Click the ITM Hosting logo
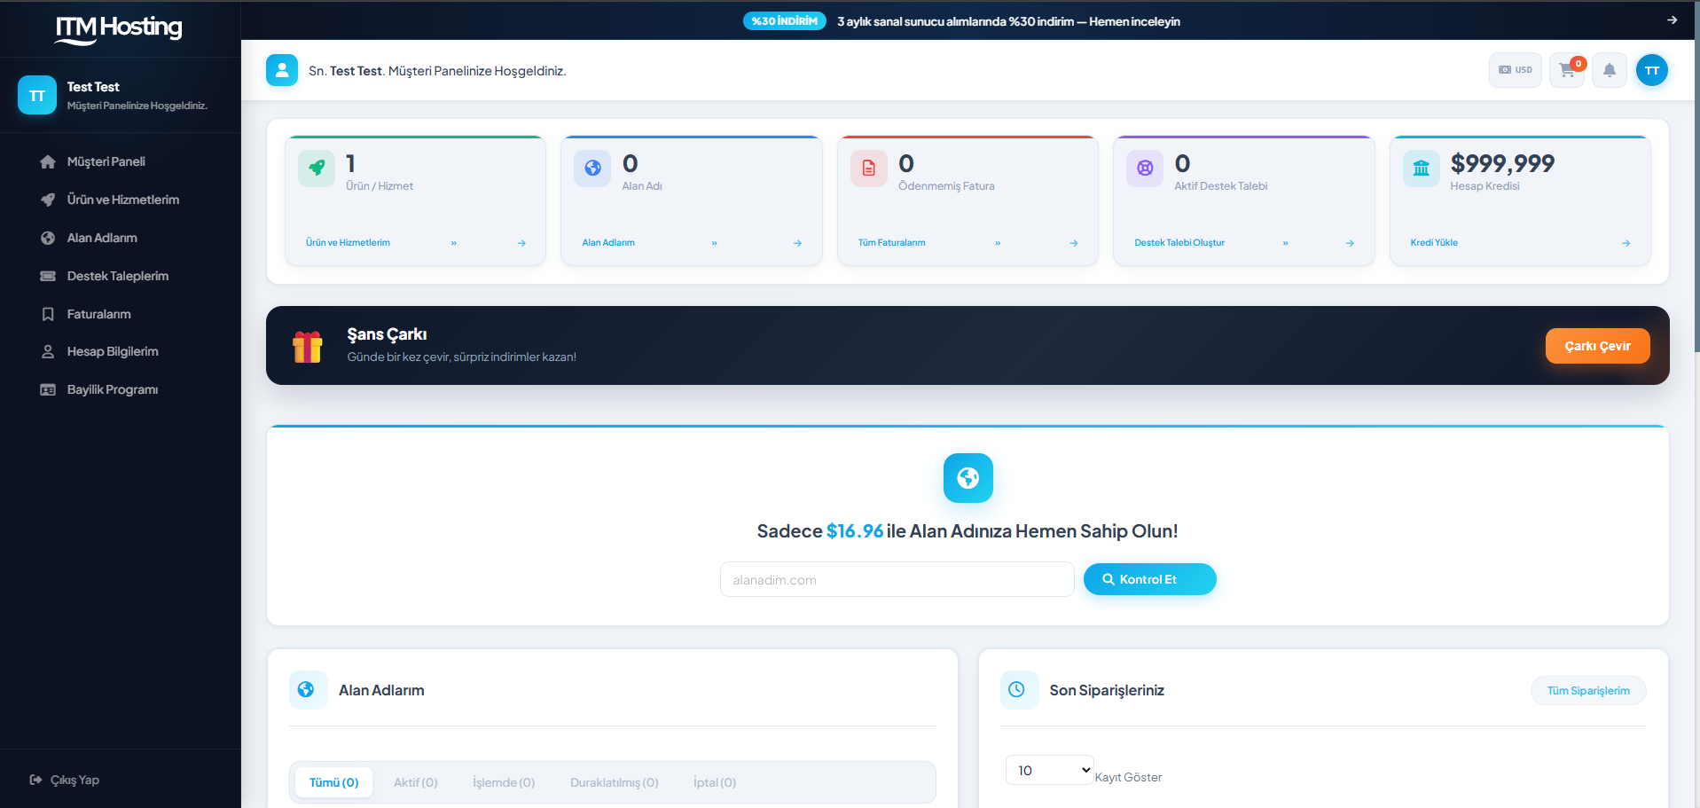Viewport: 1700px width, 808px height. point(119,29)
